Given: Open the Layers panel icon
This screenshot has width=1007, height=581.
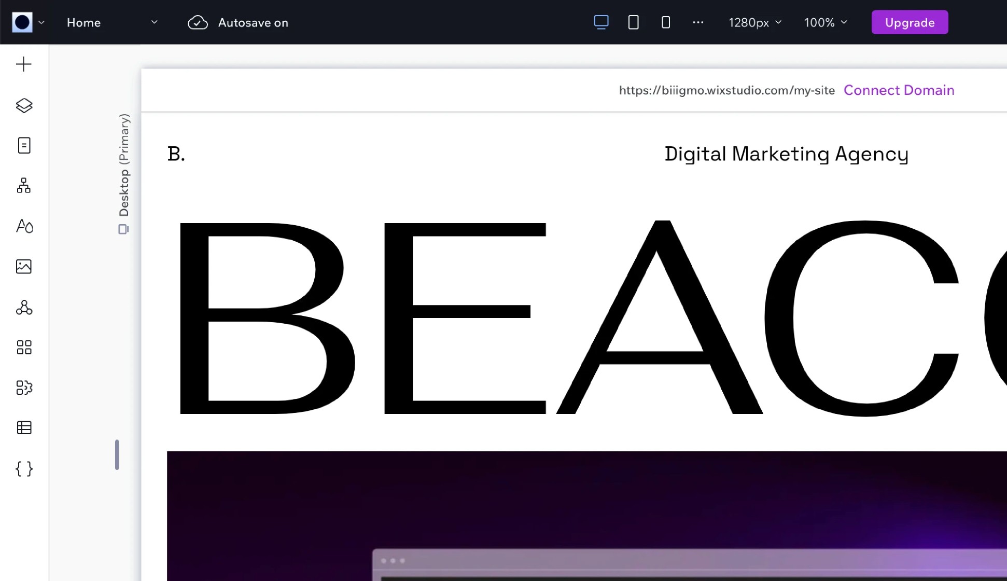Looking at the screenshot, I should (x=24, y=105).
